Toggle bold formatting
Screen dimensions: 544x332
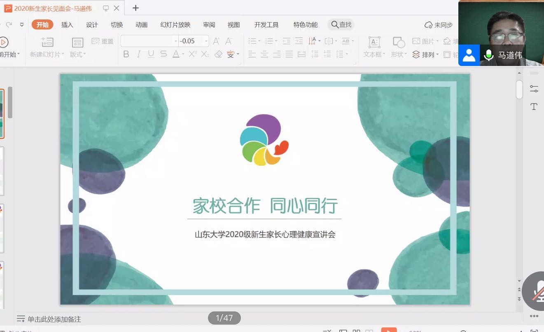(126, 54)
